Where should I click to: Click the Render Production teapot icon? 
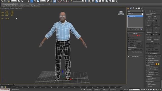point(116,1)
